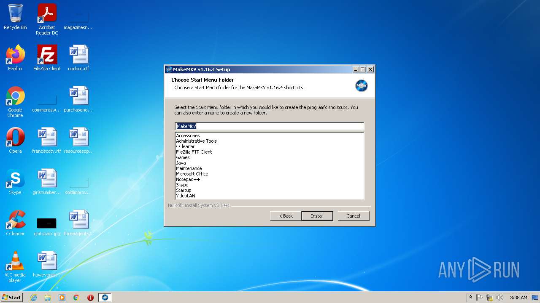Open the Recycle Bin desktop icon

click(15, 17)
